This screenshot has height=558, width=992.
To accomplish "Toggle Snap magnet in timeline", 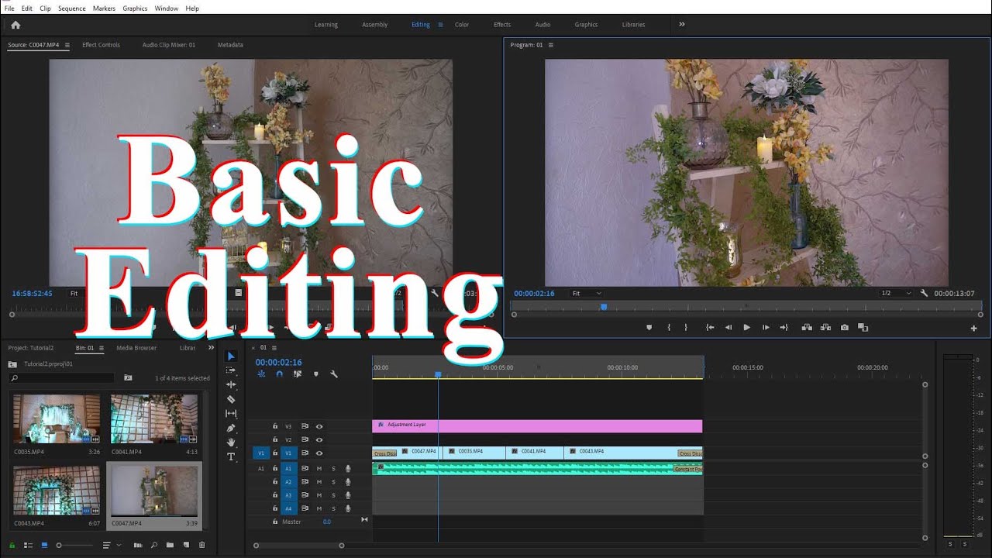I will pos(280,374).
